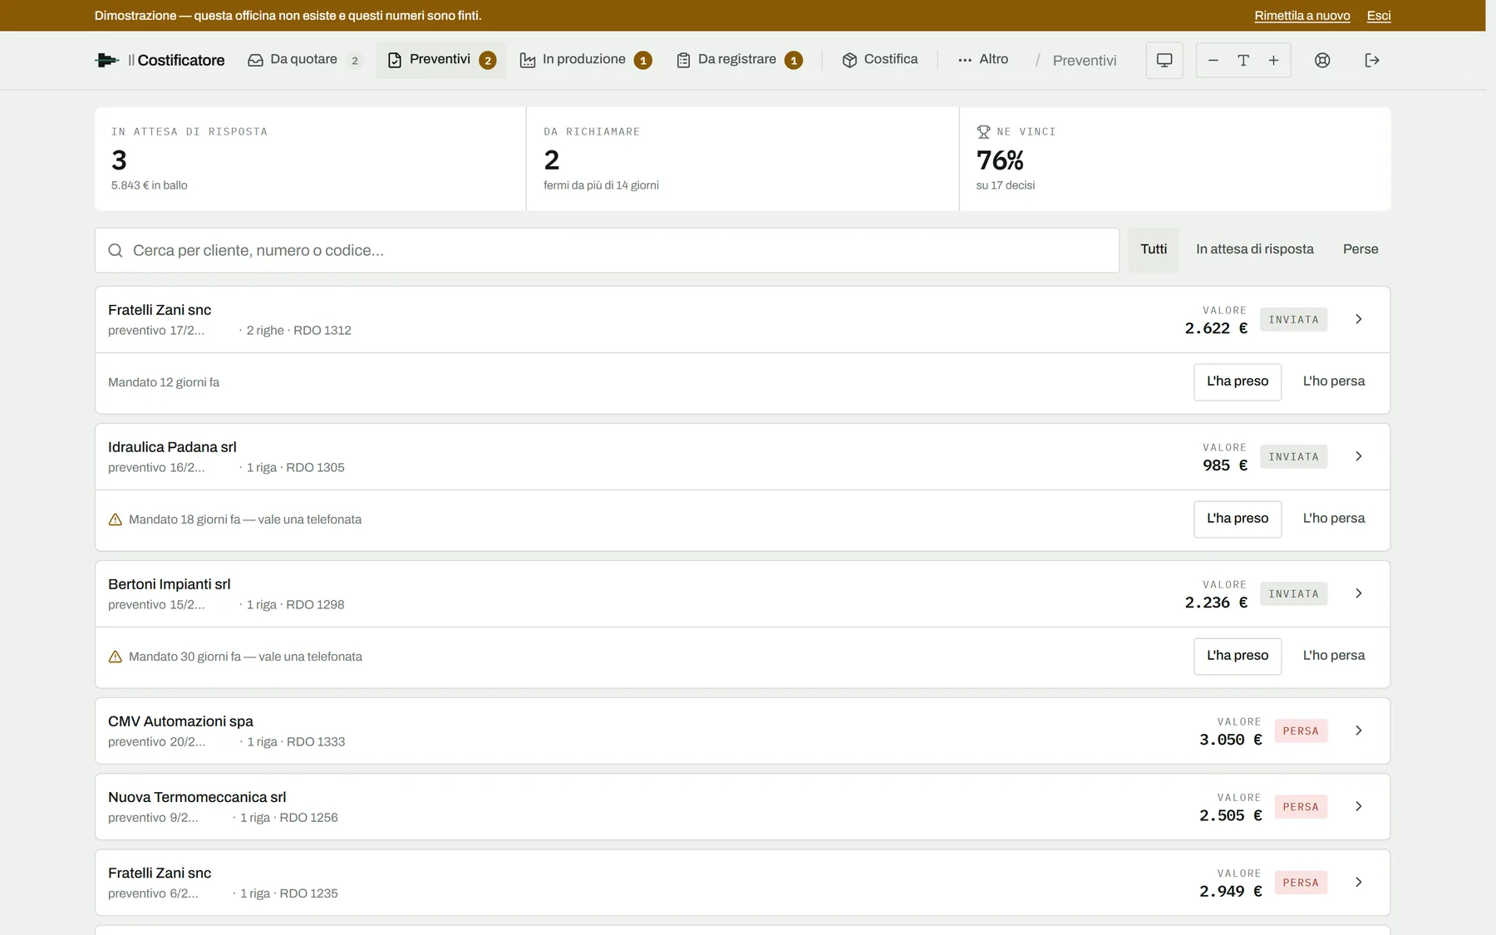Filter by In attesa di risposta
This screenshot has width=1496, height=935.
[1255, 249]
